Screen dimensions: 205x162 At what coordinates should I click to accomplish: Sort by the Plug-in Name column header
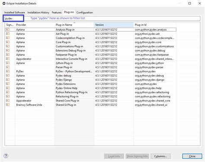point(74,25)
